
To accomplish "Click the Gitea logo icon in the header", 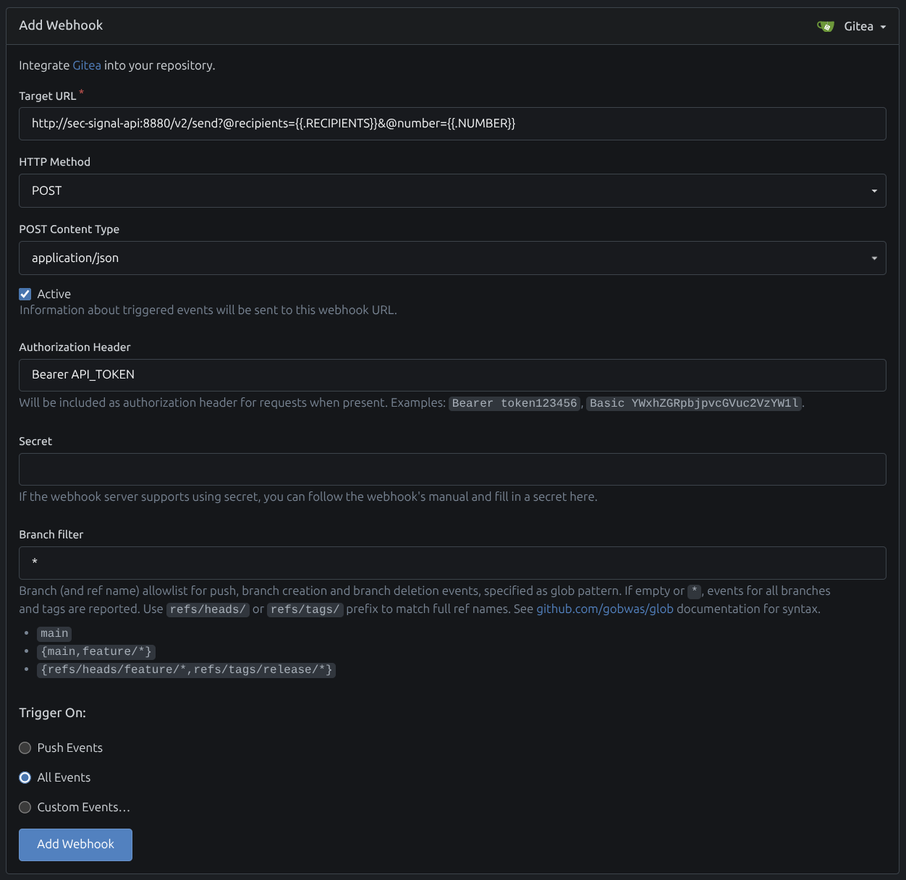I will pos(826,25).
